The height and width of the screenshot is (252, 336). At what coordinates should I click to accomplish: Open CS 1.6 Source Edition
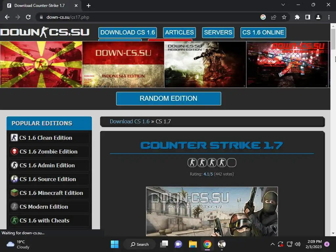click(x=49, y=179)
